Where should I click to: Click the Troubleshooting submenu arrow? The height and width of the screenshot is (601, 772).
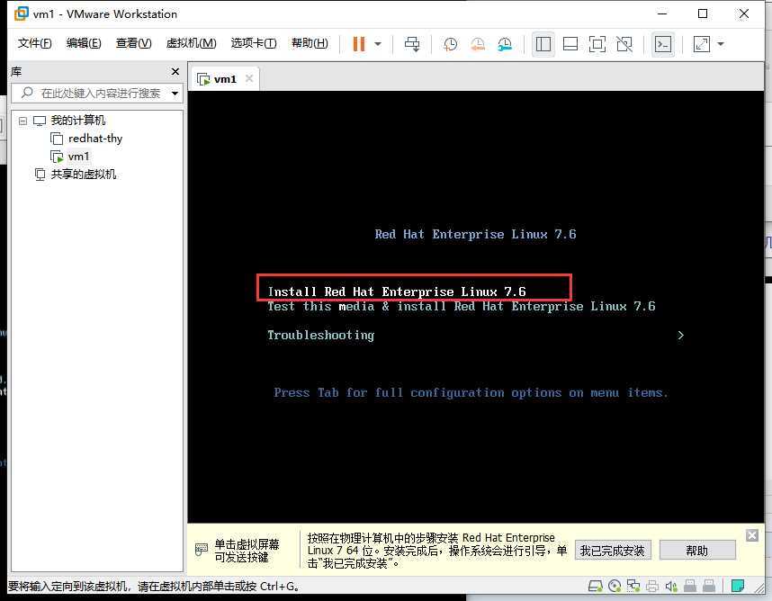[x=680, y=336]
